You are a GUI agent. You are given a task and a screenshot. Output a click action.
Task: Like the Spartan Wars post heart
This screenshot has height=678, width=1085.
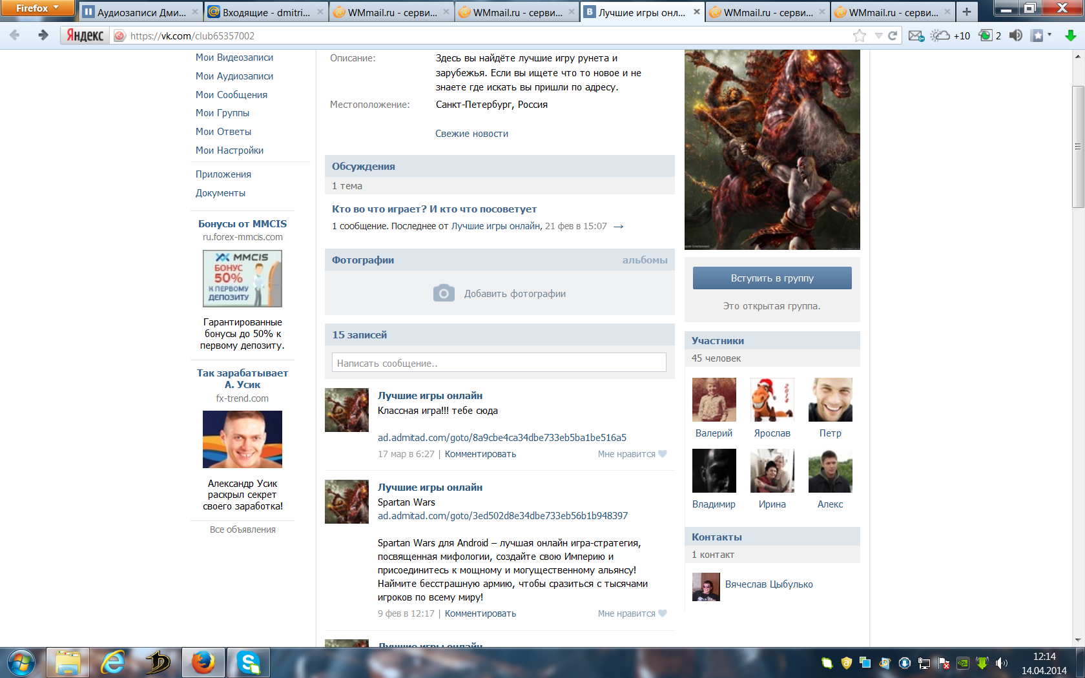pyautogui.click(x=662, y=613)
